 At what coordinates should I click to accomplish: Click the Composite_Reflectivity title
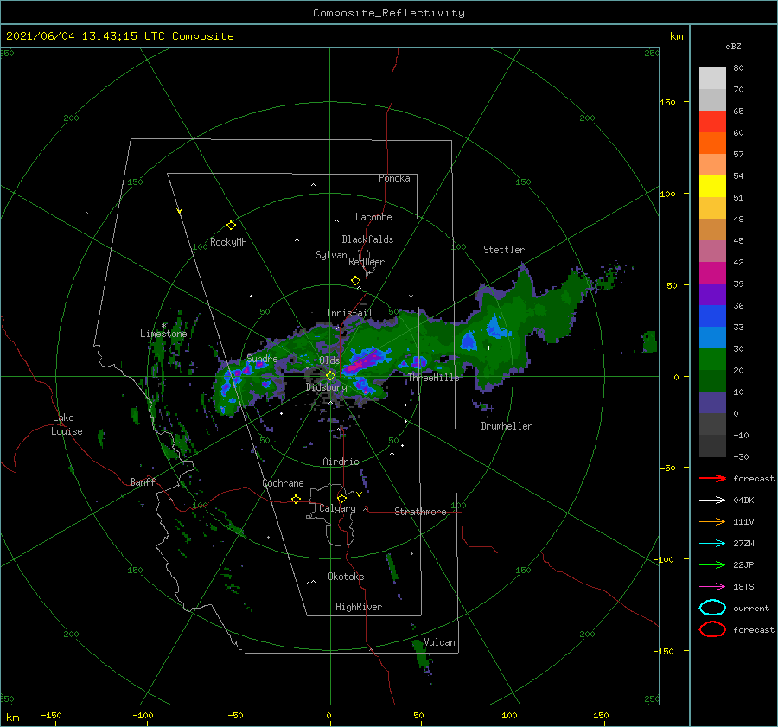(389, 13)
